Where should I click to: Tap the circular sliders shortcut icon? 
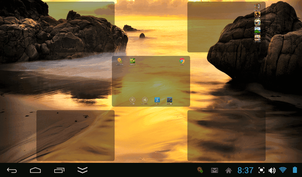pyautogui.click(x=145, y=100)
